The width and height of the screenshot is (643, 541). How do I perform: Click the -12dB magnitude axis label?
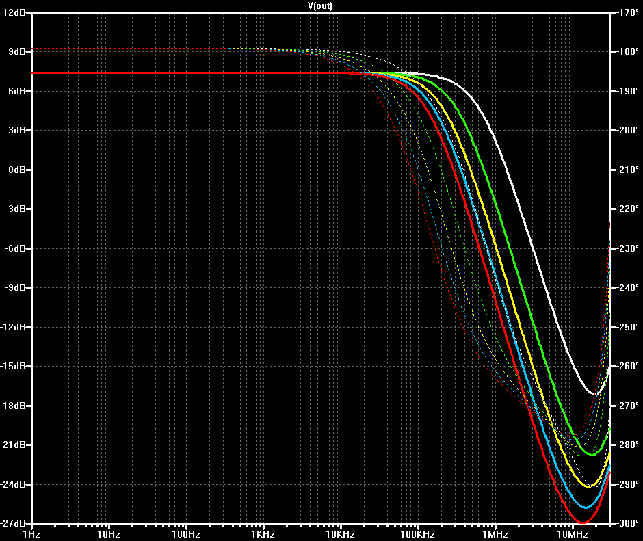[13, 327]
